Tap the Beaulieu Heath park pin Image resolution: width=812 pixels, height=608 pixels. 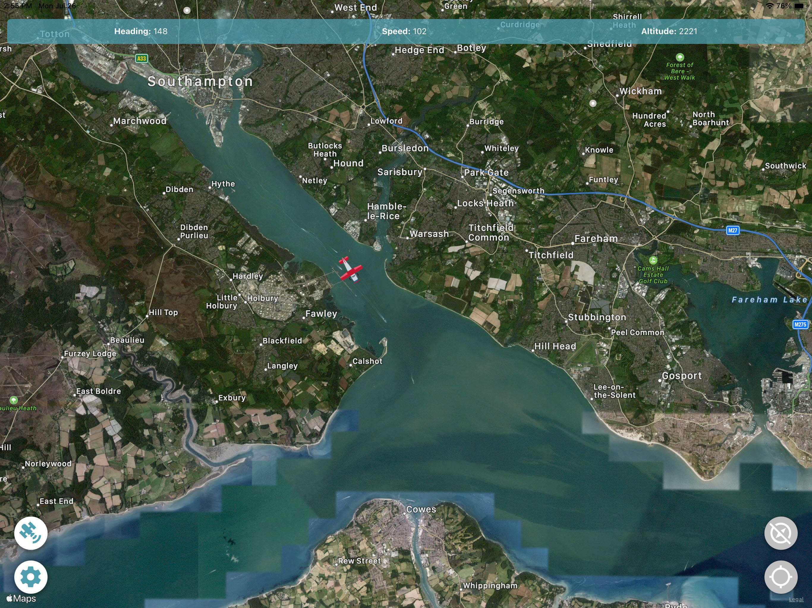tap(14, 400)
